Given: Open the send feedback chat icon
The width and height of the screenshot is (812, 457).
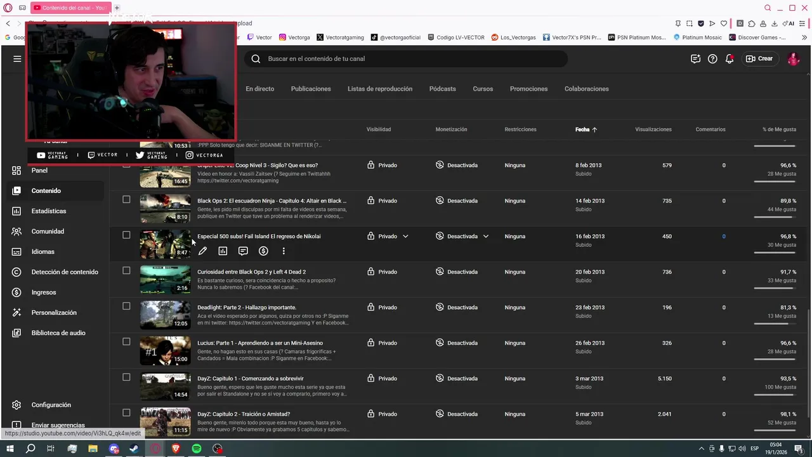Looking at the screenshot, I should coord(695,58).
